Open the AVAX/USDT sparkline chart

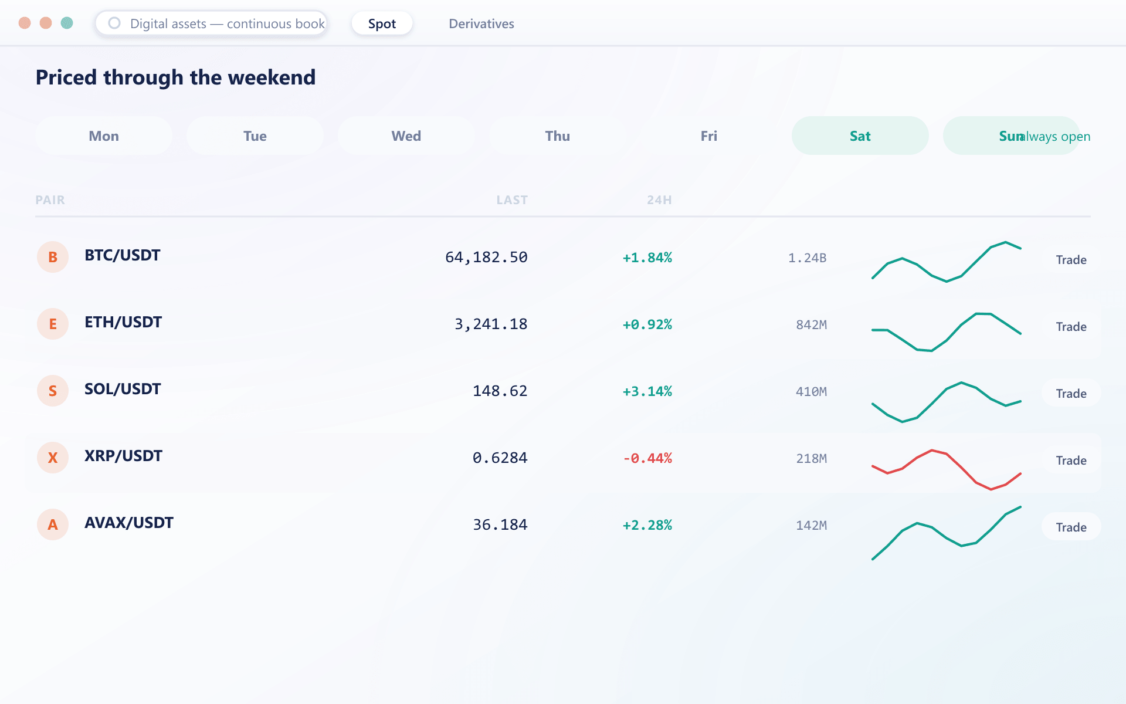pyautogui.click(x=947, y=533)
